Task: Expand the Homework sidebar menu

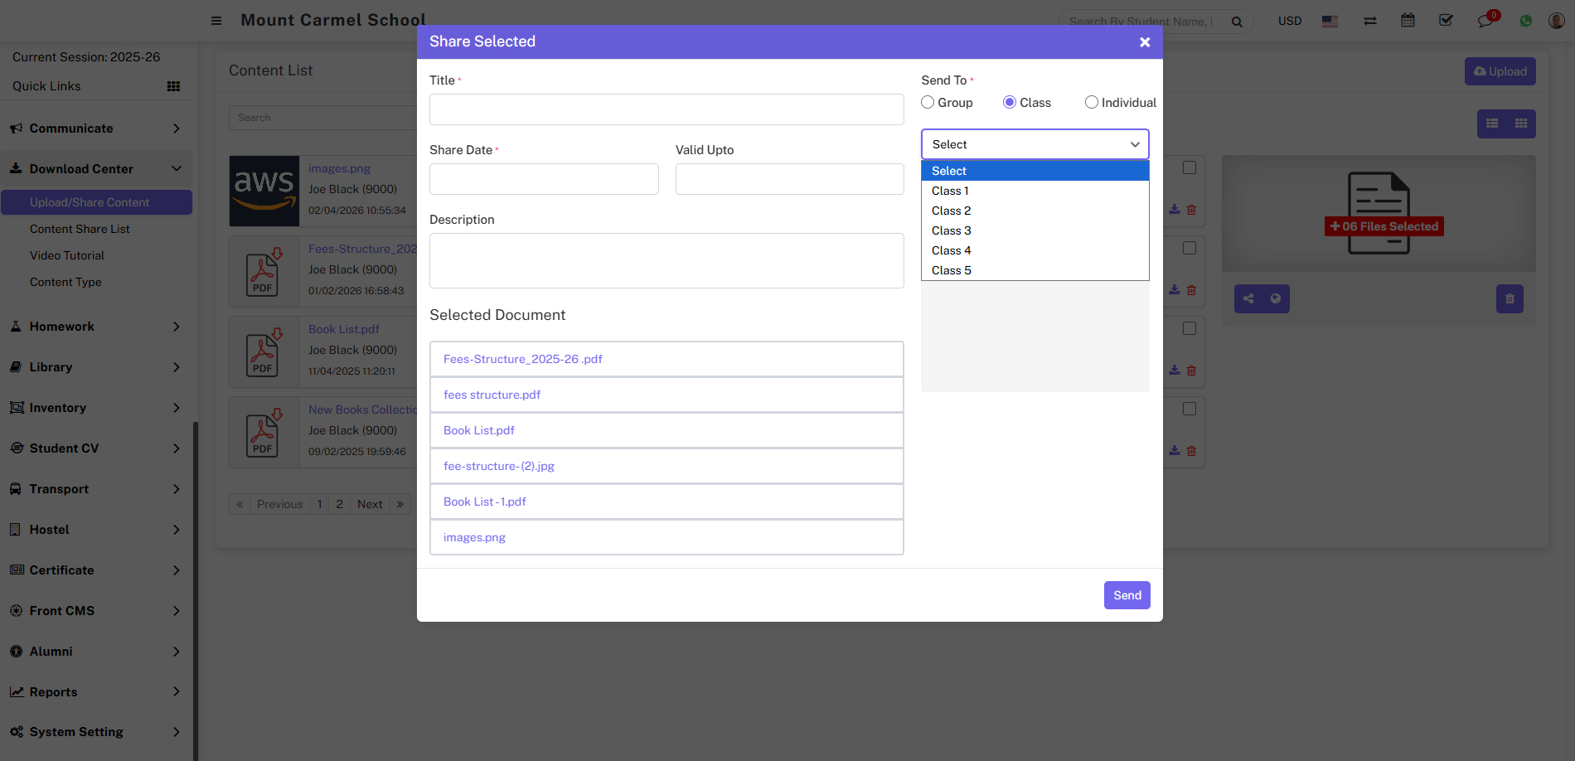Action: click(x=95, y=327)
